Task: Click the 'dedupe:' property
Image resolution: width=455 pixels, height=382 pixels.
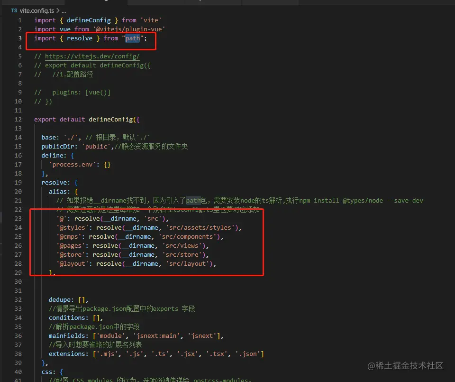Action: coord(61,299)
